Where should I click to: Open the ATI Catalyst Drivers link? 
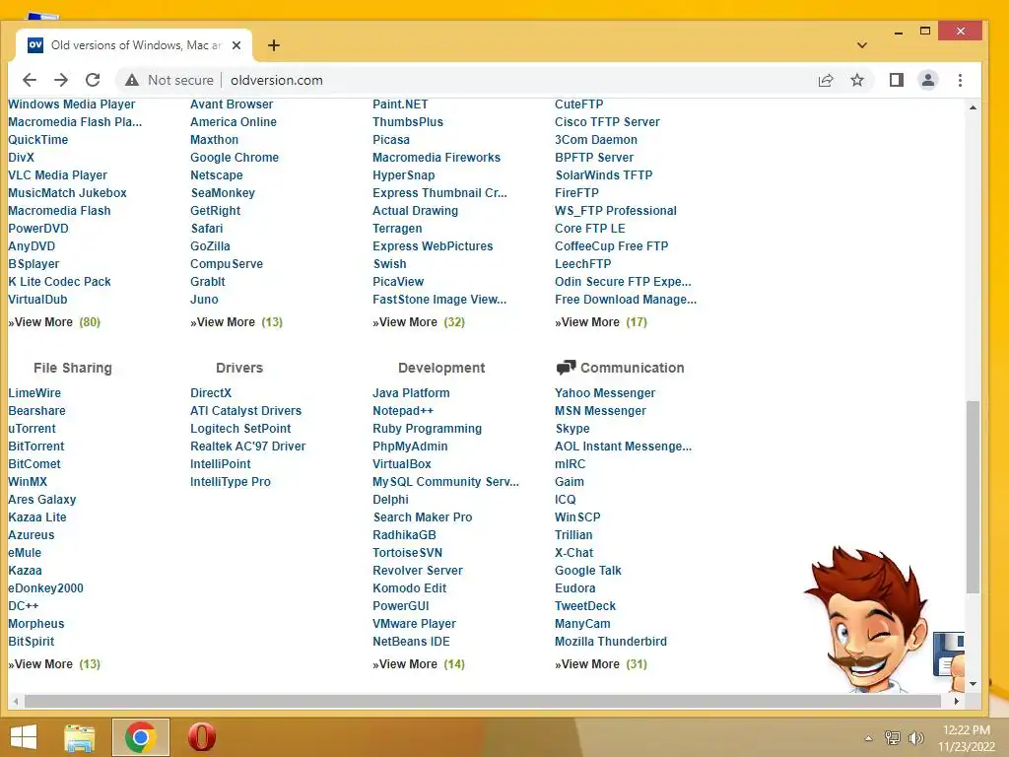tap(245, 411)
